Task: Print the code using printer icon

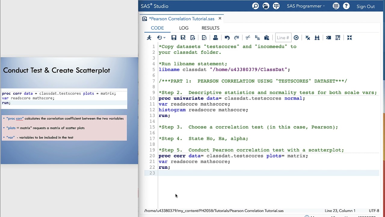Action: (215, 38)
